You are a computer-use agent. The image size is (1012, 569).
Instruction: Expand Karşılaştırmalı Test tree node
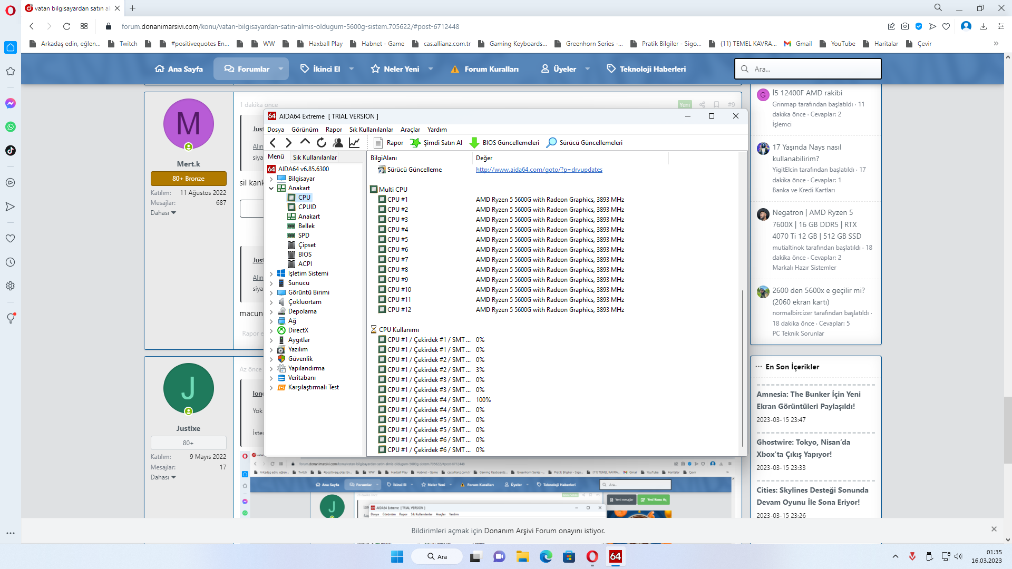(271, 387)
